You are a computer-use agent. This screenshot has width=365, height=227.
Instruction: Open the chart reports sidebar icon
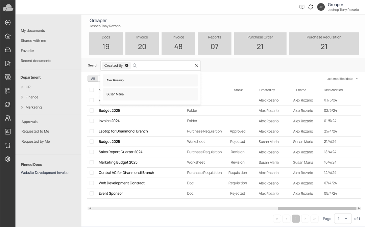8,132
